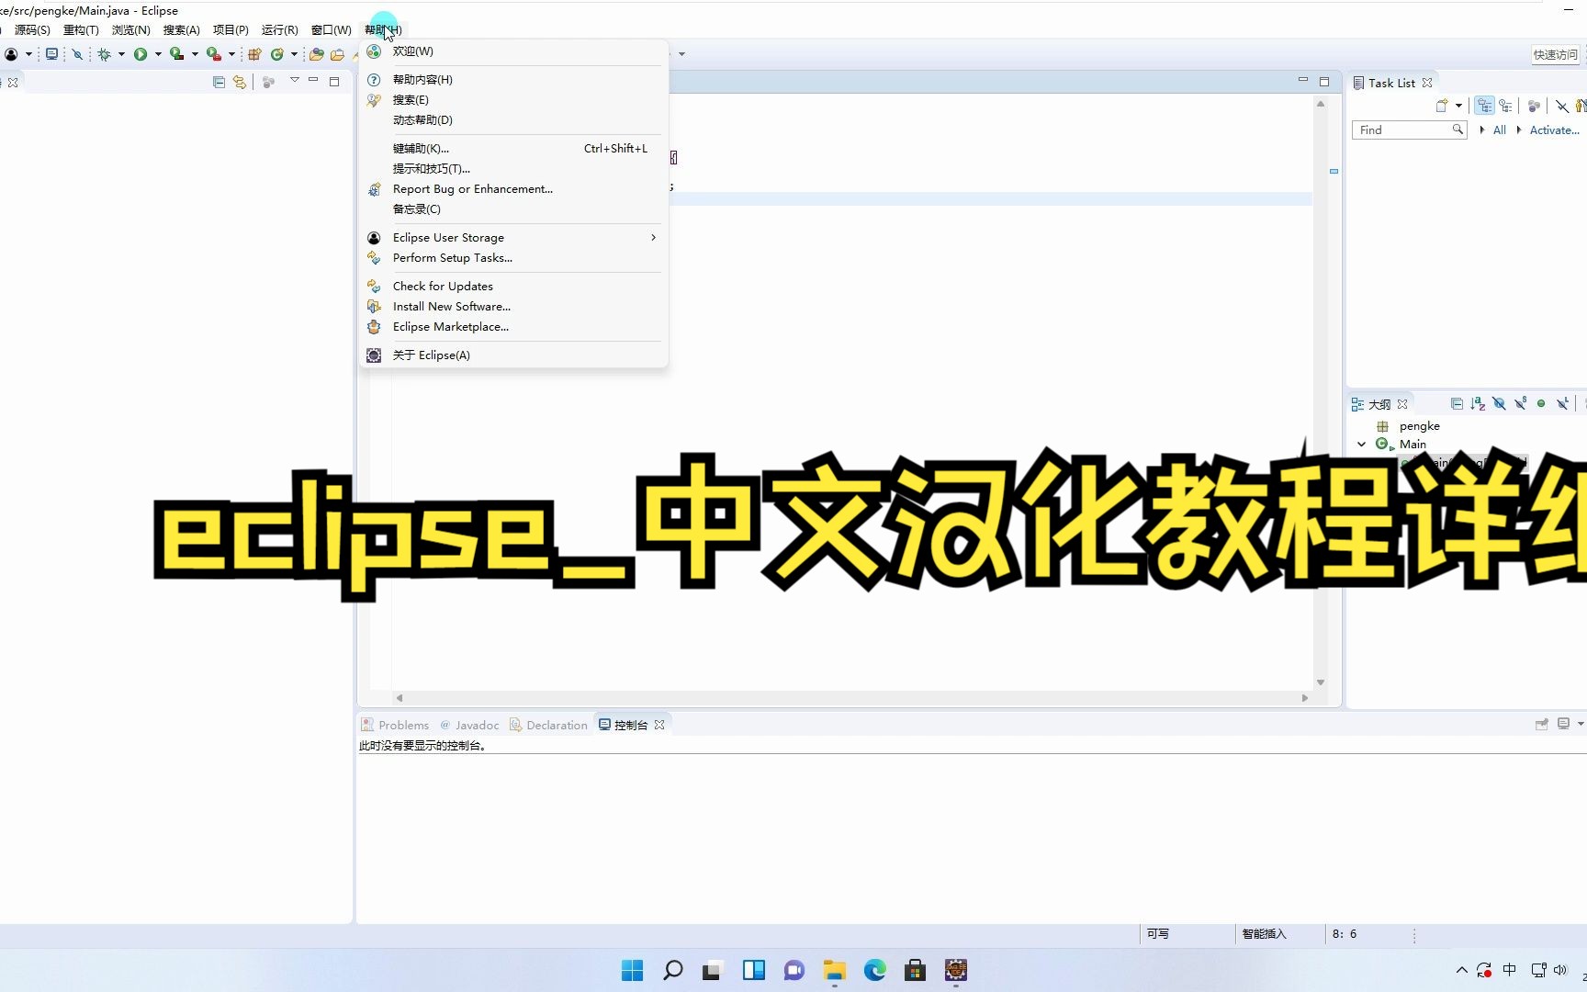Choose 动态帮助(D) from the menu
Image resolution: width=1587 pixels, height=992 pixels.
(x=513, y=120)
